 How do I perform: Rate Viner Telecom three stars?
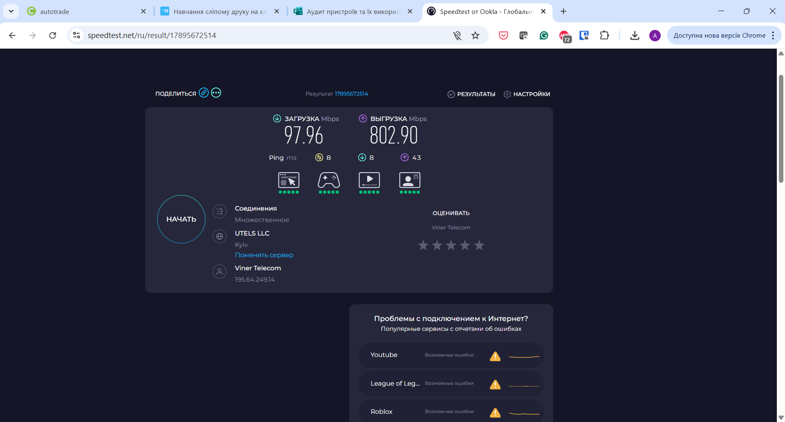(x=451, y=245)
